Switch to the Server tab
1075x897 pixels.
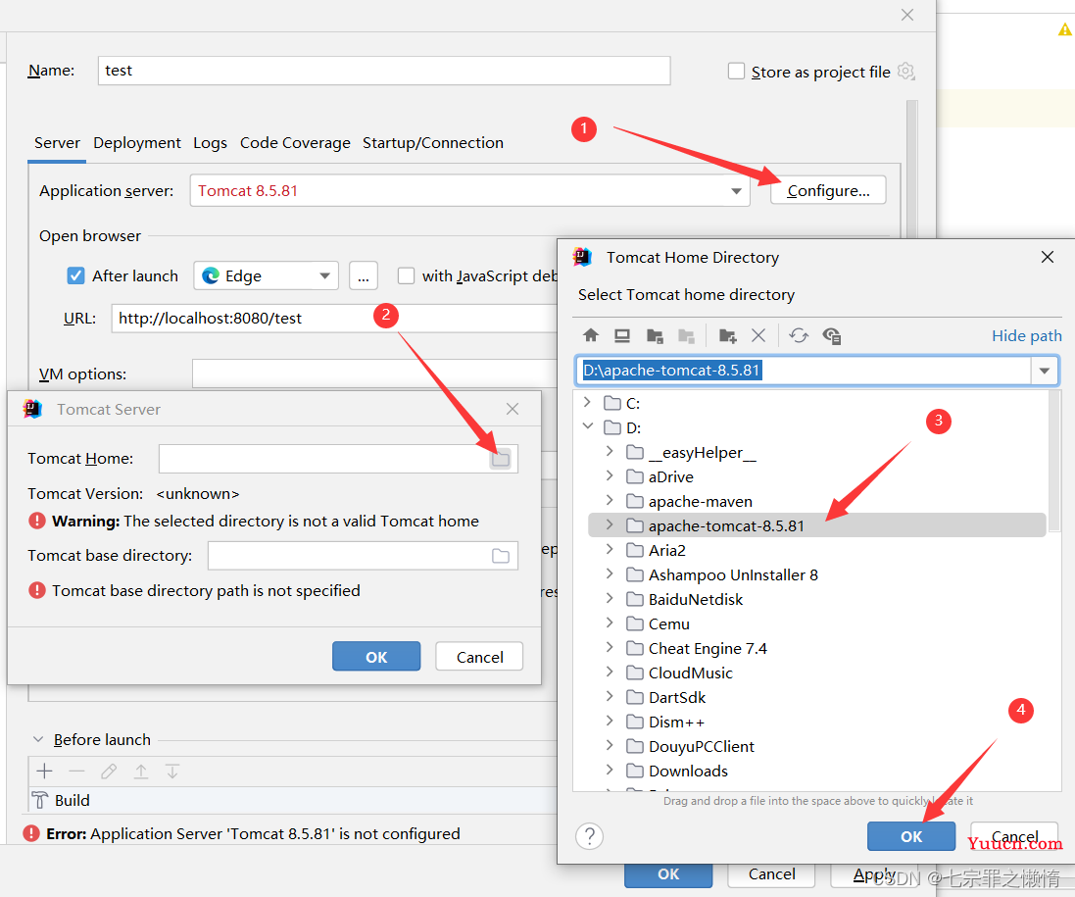tap(57, 143)
